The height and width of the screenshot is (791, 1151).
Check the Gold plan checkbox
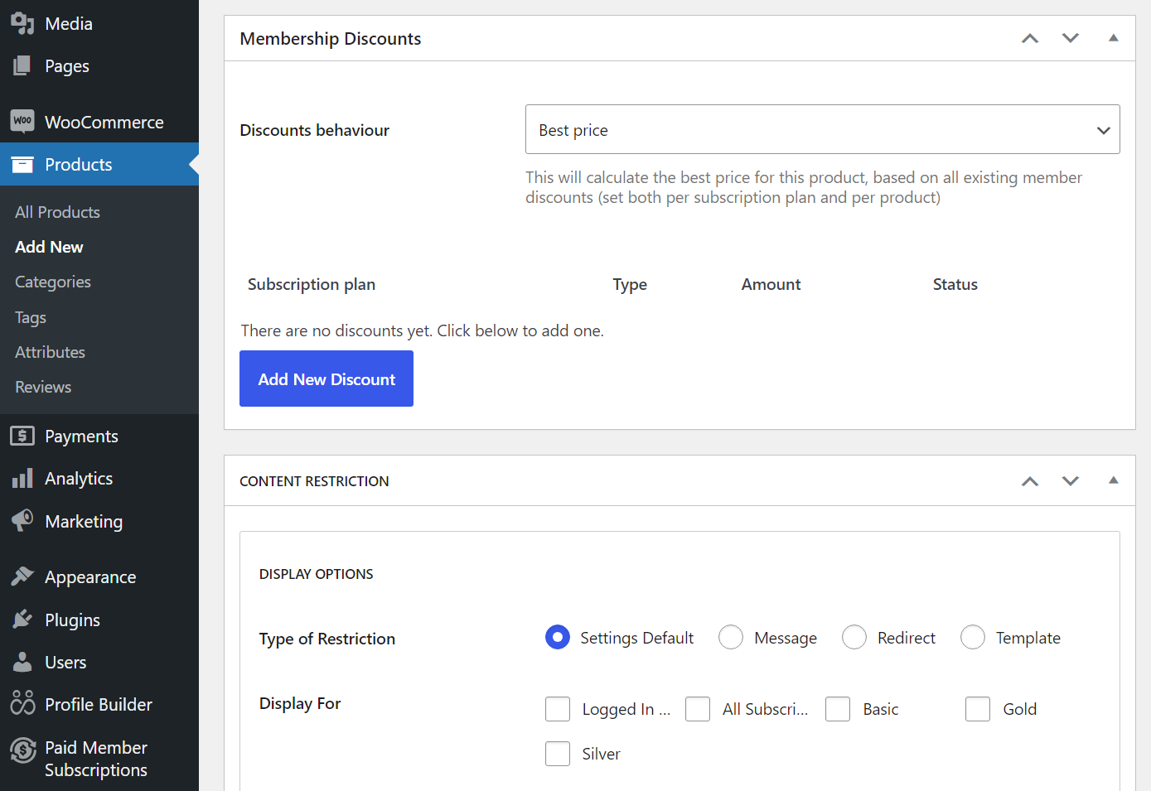978,709
